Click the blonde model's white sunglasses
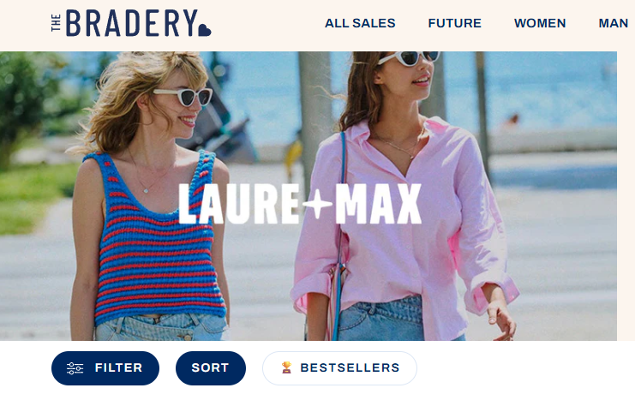 coord(183,97)
